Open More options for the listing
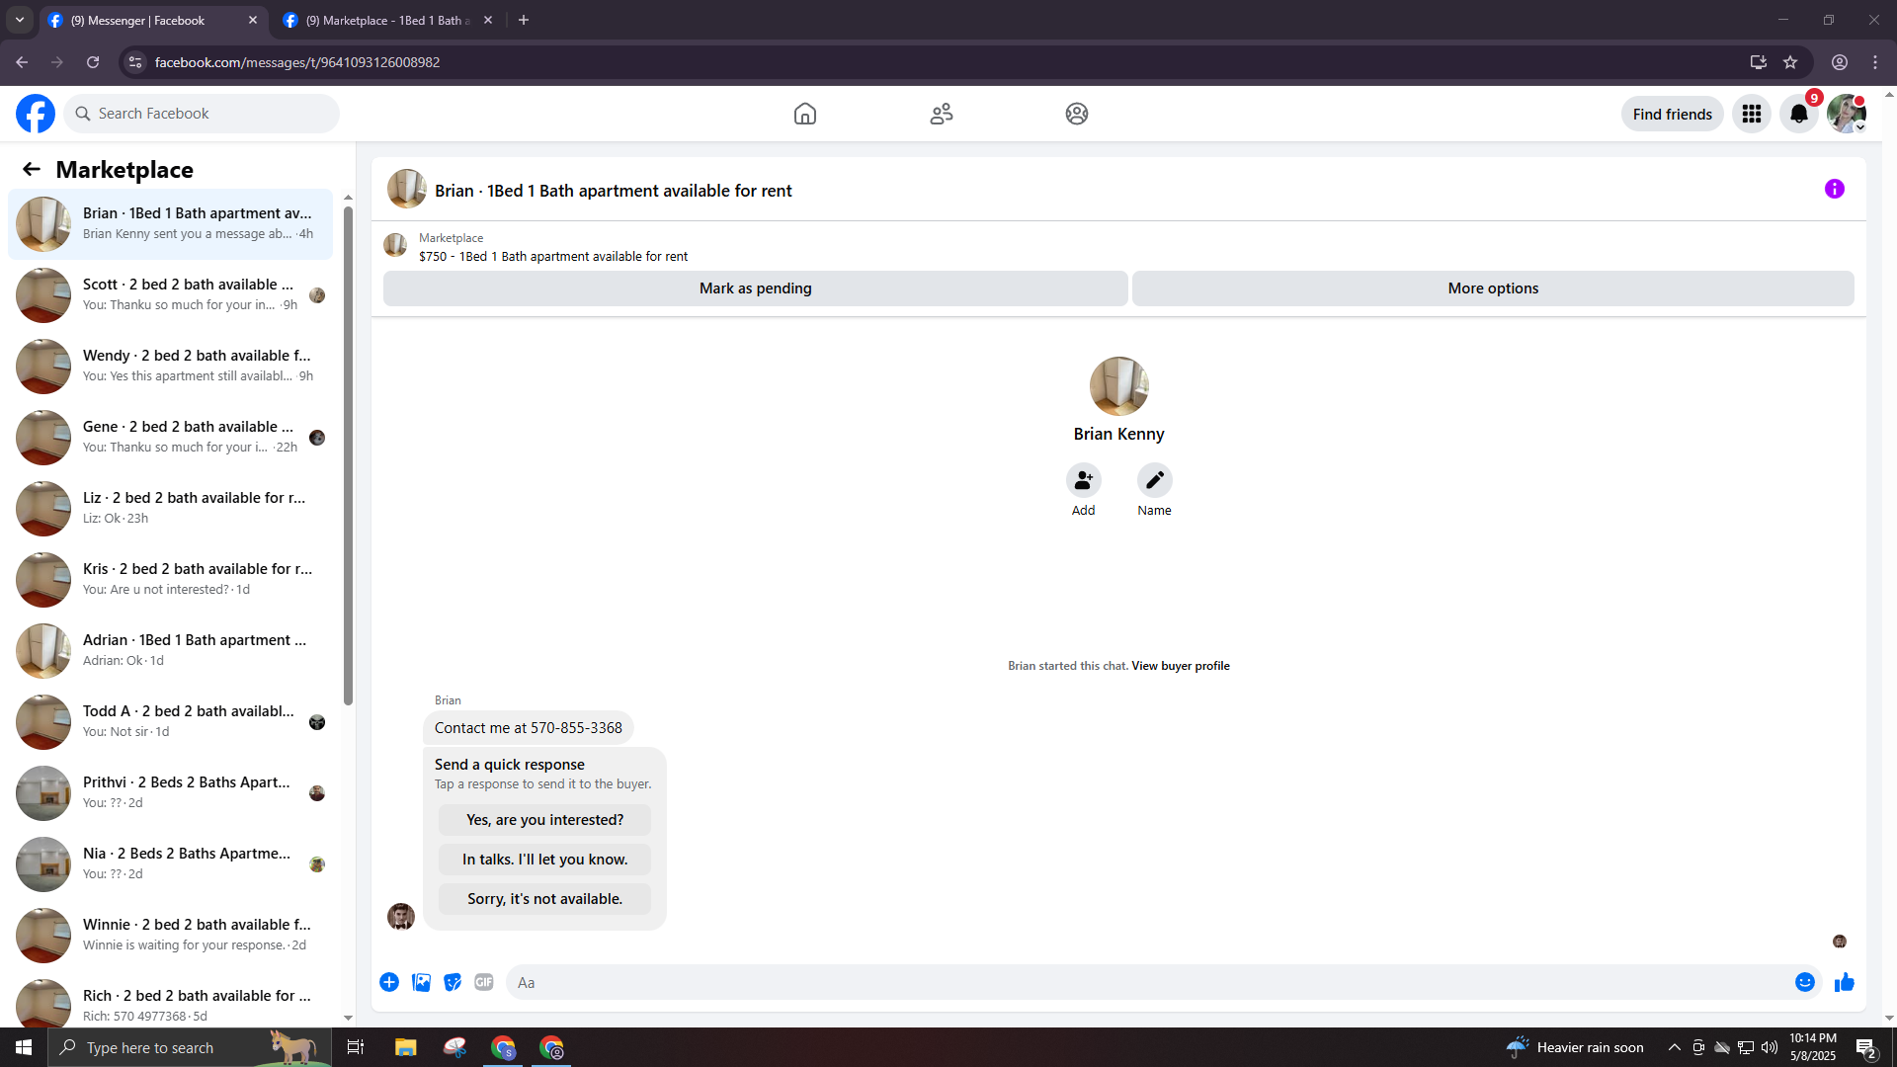Viewport: 1897px width, 1067px height. (x=1493, y=288)
